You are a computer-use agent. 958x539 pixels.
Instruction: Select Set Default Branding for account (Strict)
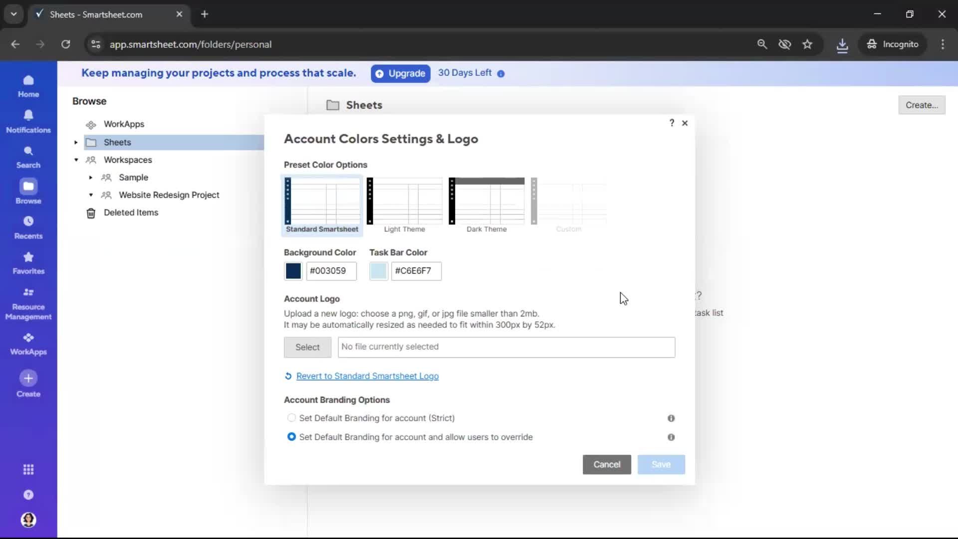point(292,418)
